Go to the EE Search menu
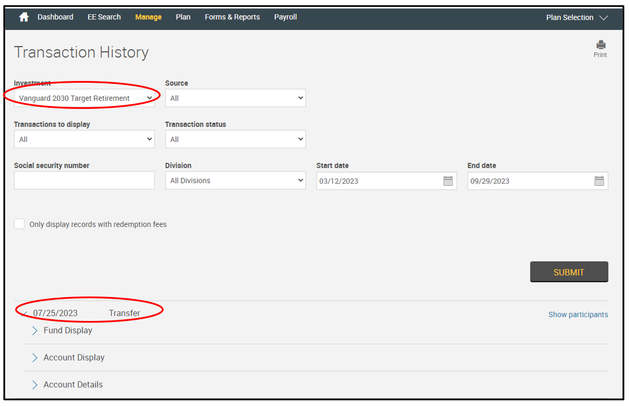This screenshot has height=406, width=630. coord(104,17)
